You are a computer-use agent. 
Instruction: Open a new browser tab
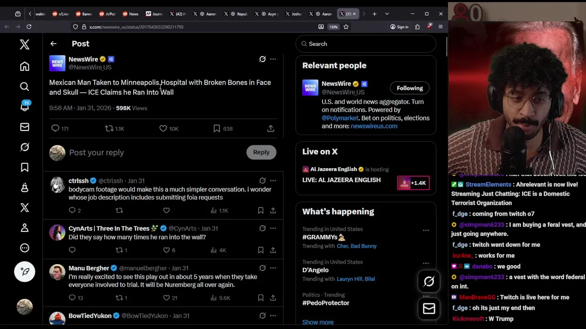374,14
